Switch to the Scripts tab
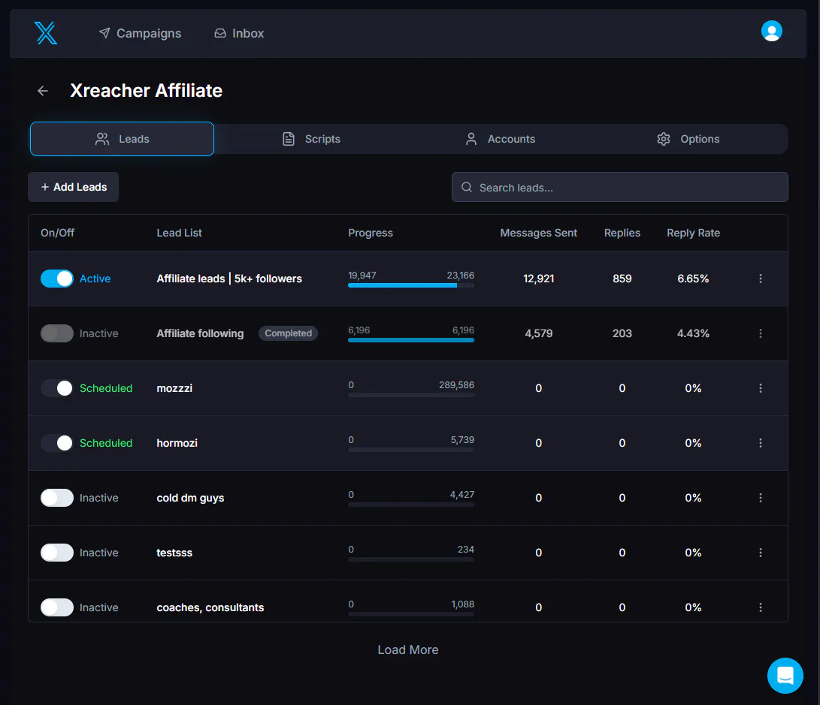This screenshot has width=820, height=705. (x=311, y=139)
